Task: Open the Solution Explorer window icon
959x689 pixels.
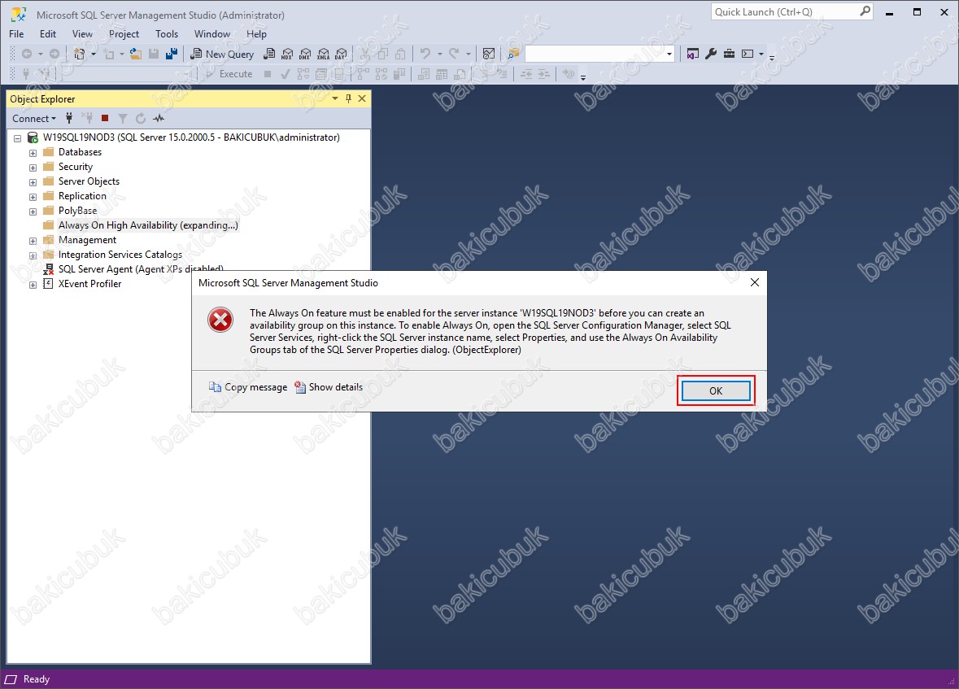Action: point(692,54)
